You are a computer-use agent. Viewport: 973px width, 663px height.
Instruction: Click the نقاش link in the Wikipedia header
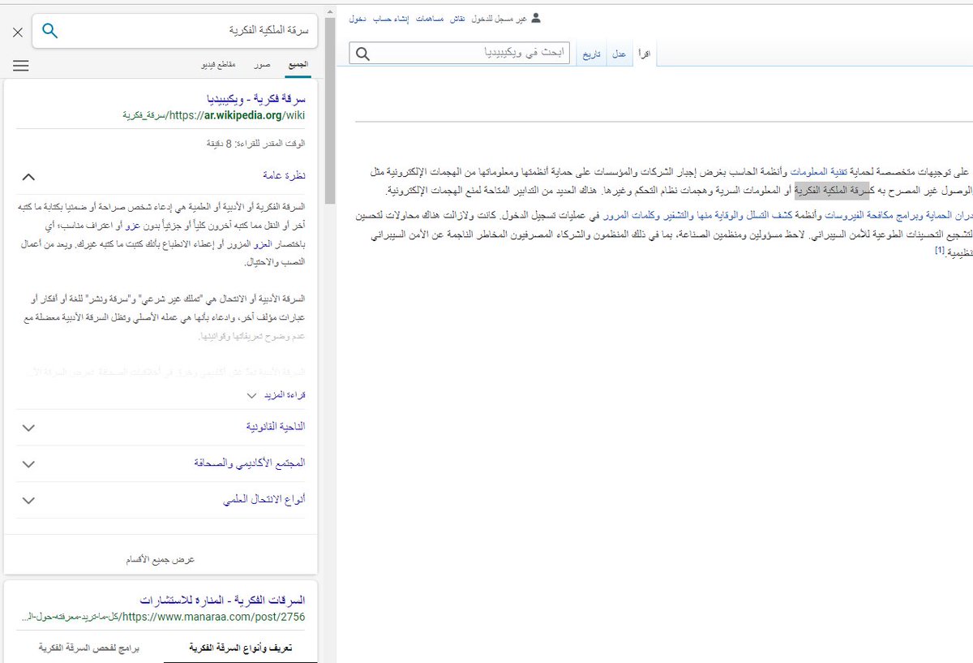coord(457,17)
